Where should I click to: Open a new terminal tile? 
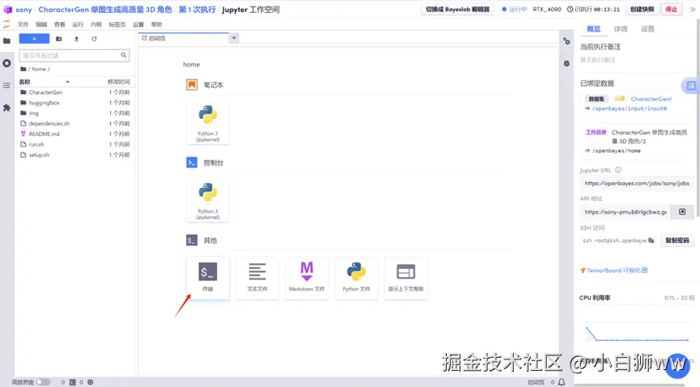pyautogui.click(x=208, y=278)
